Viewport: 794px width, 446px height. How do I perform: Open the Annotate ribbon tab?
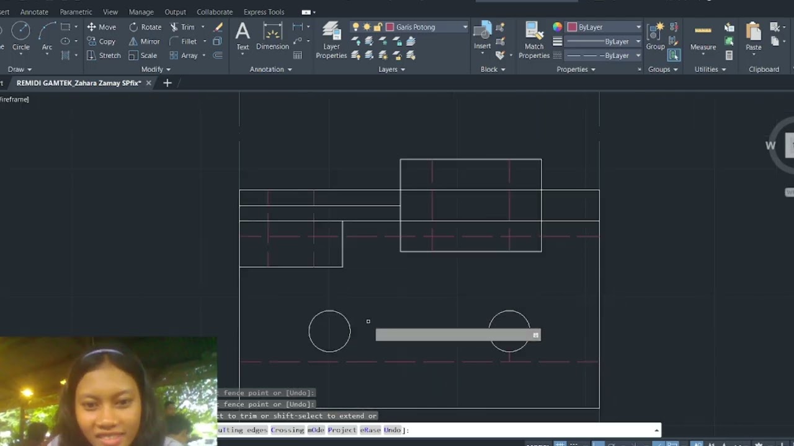click(34, 12)
